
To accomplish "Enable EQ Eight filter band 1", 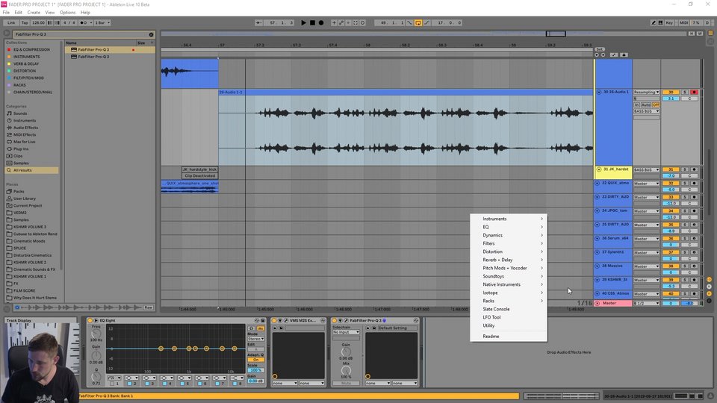I will pos(112,384).
